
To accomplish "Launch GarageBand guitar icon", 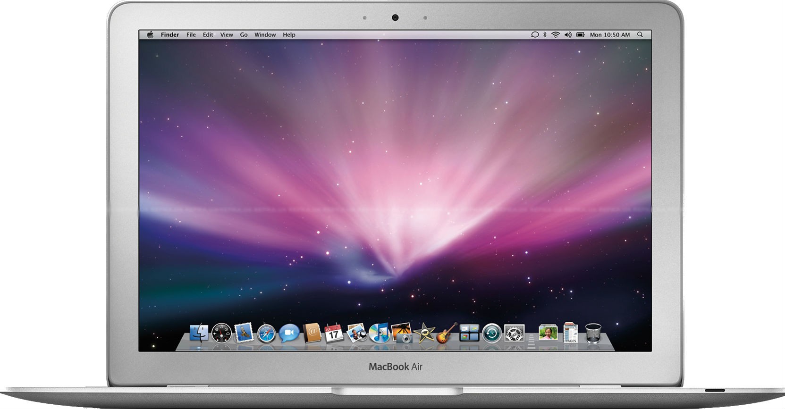I will 446,333.
